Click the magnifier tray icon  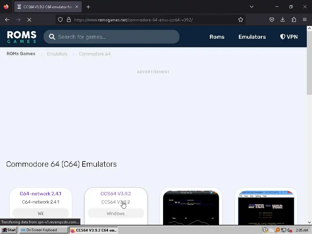277,230
